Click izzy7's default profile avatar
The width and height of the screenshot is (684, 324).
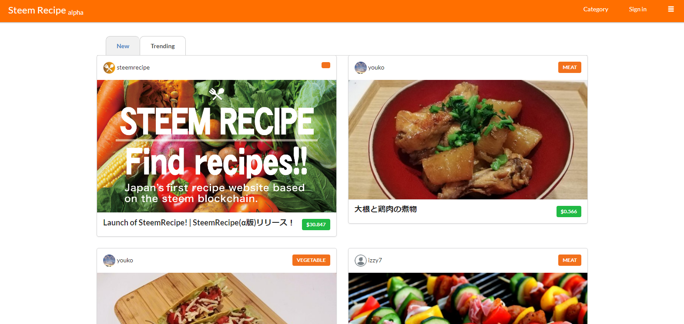coord(361,261)
